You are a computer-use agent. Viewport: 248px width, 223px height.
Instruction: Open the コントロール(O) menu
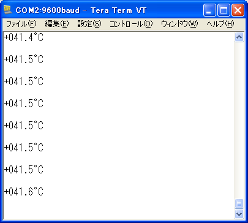coord(131,24)
